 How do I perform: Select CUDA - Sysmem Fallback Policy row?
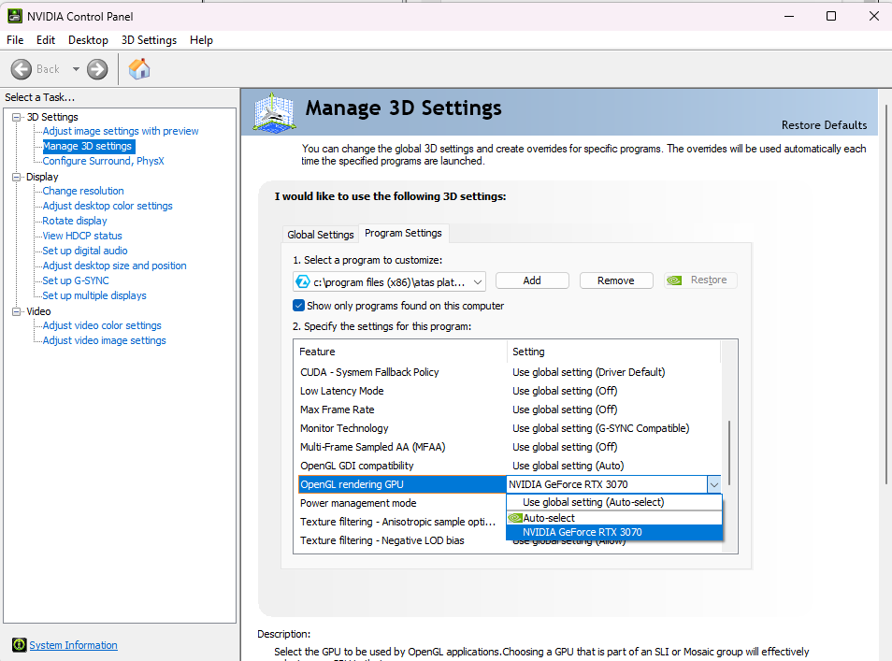pyautogui.click(x=510, y=372)
